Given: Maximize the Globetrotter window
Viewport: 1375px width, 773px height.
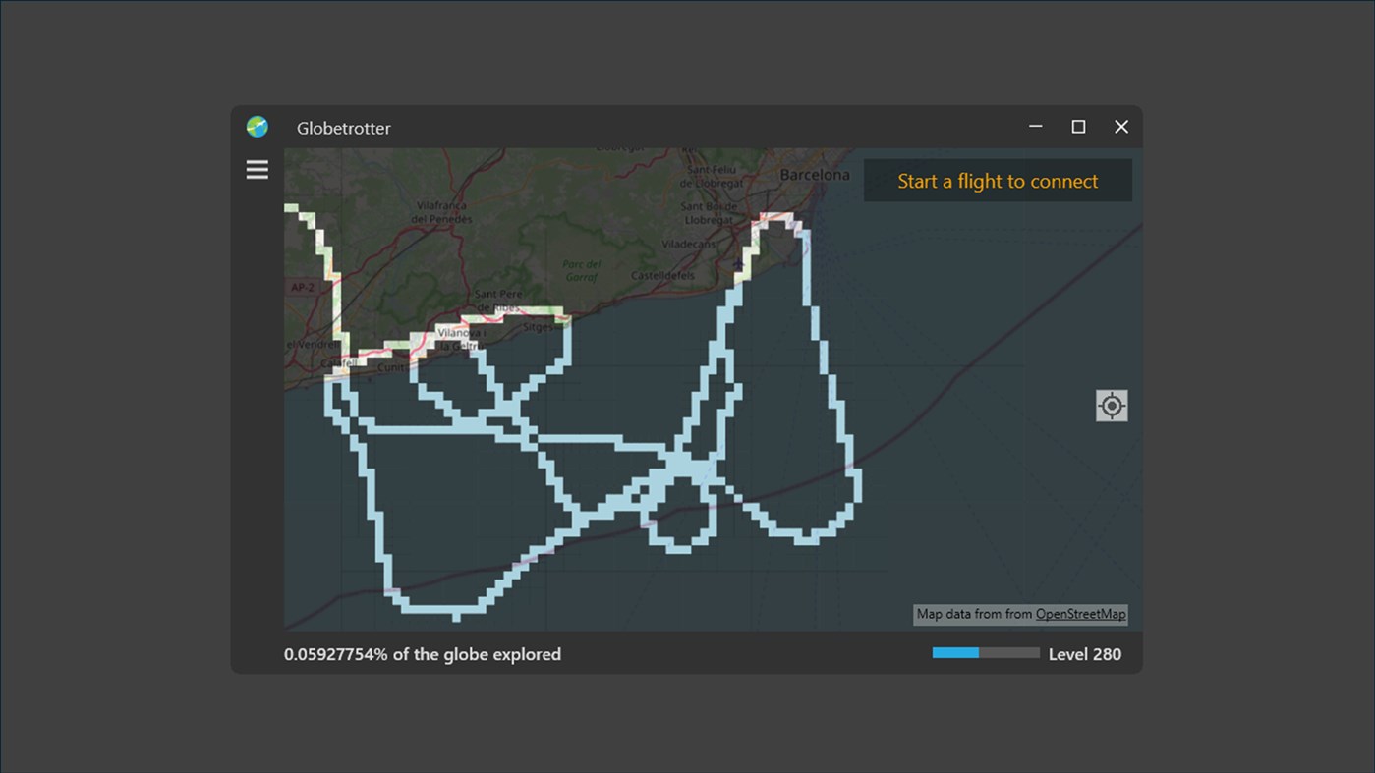Looking at the screenshot, I should point(1078,127).
